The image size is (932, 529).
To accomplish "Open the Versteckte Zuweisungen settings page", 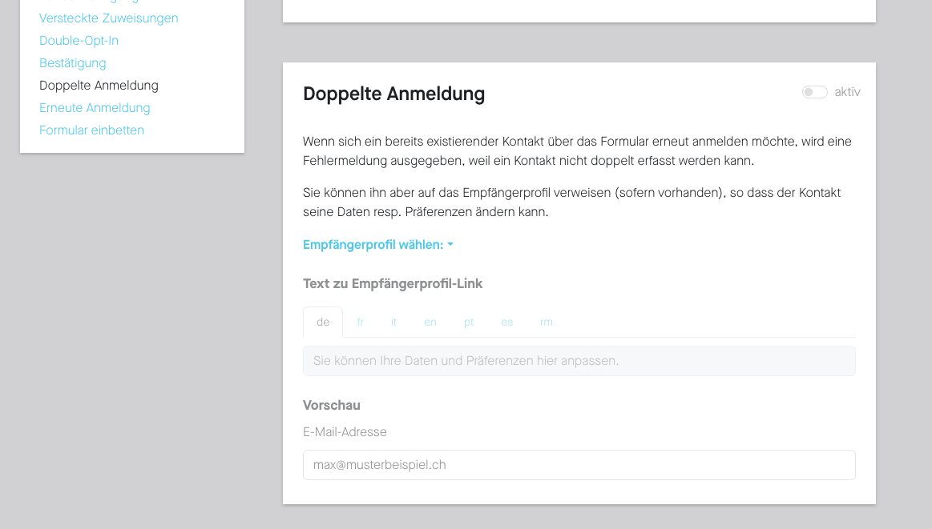I will (x=109, y=18).
